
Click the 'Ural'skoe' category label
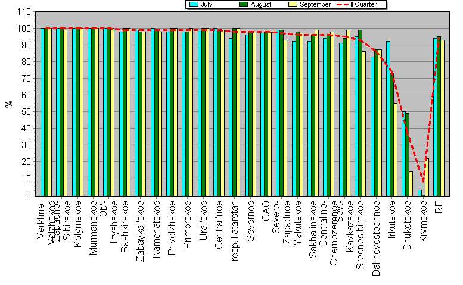(x=203, y=221)
